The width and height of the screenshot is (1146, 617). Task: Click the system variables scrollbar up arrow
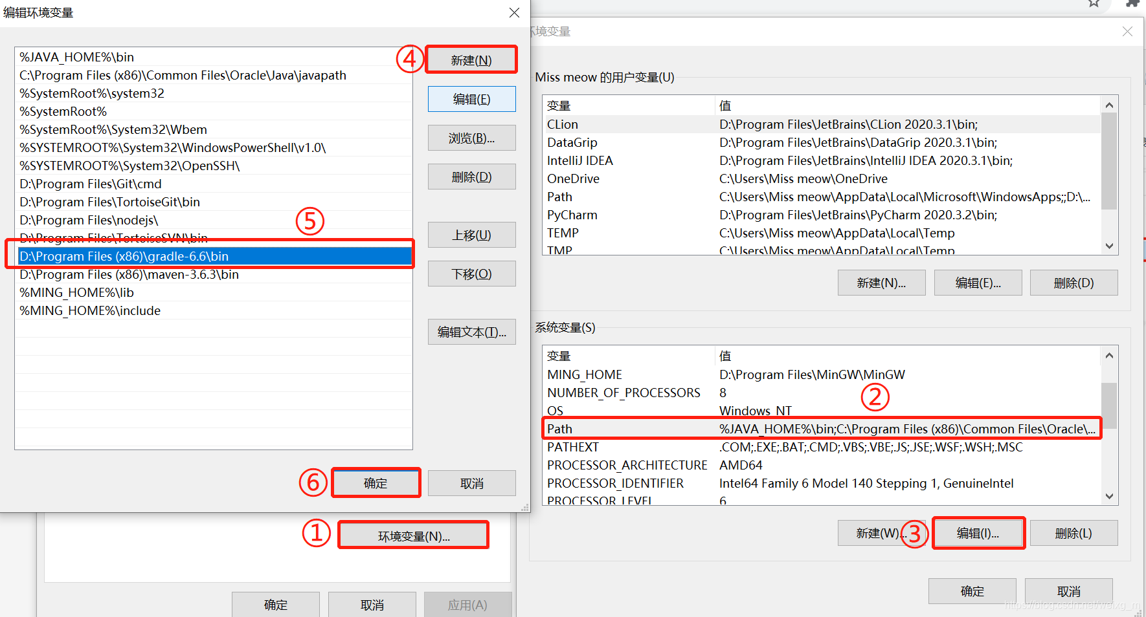click(x=1109, y=355)
